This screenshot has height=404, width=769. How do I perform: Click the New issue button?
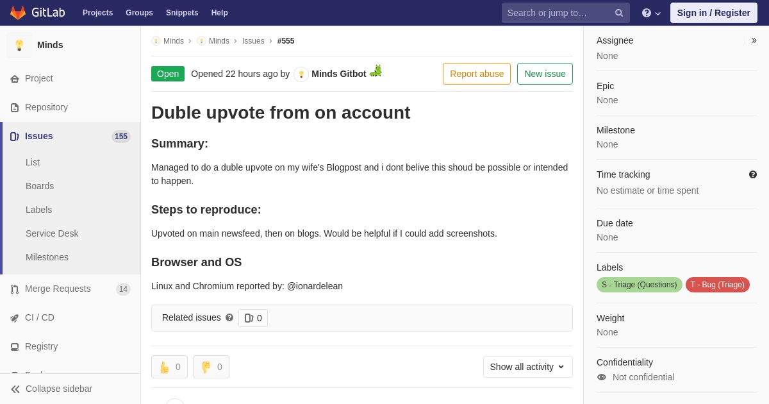point(545,74)
